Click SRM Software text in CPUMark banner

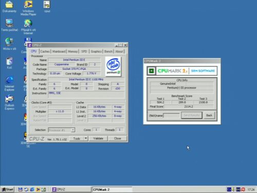203,71
